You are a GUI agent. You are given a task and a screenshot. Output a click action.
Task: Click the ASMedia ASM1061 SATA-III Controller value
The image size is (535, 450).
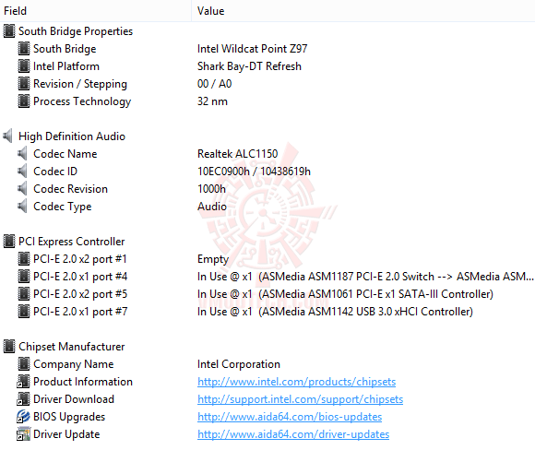345,294
